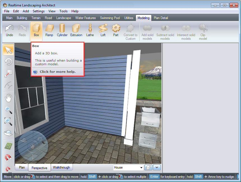Switch to the Main tab
Viewport: 241px width, 182px height.
(x=9, y=18)
